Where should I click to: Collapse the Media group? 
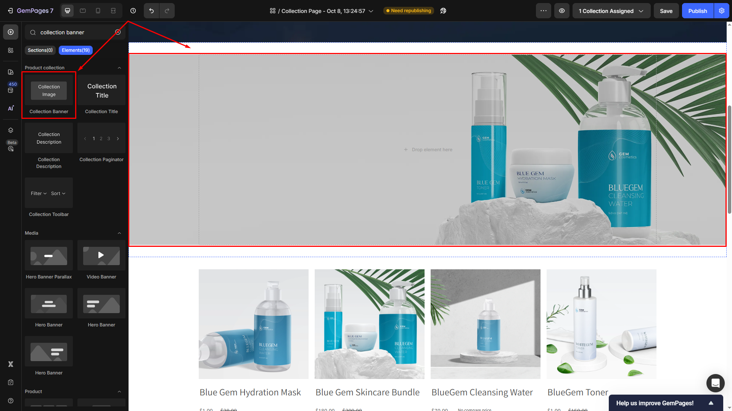119,233
